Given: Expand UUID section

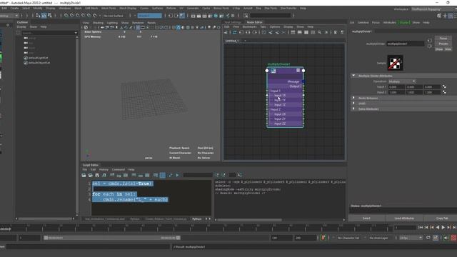Looking at the screenshot, I should pyautogui.click(x=353, y=103).
